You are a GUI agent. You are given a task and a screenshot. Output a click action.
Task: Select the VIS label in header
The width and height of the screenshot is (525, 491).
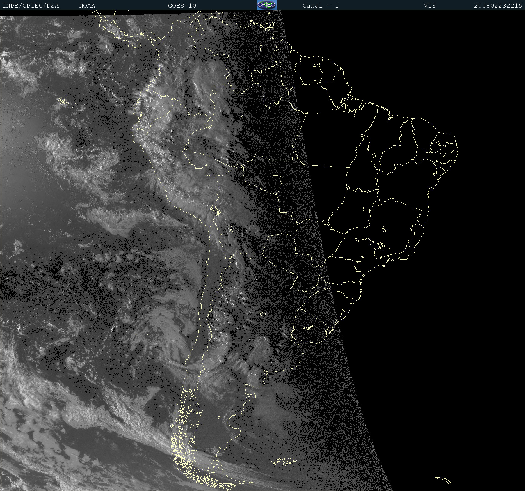430,6
